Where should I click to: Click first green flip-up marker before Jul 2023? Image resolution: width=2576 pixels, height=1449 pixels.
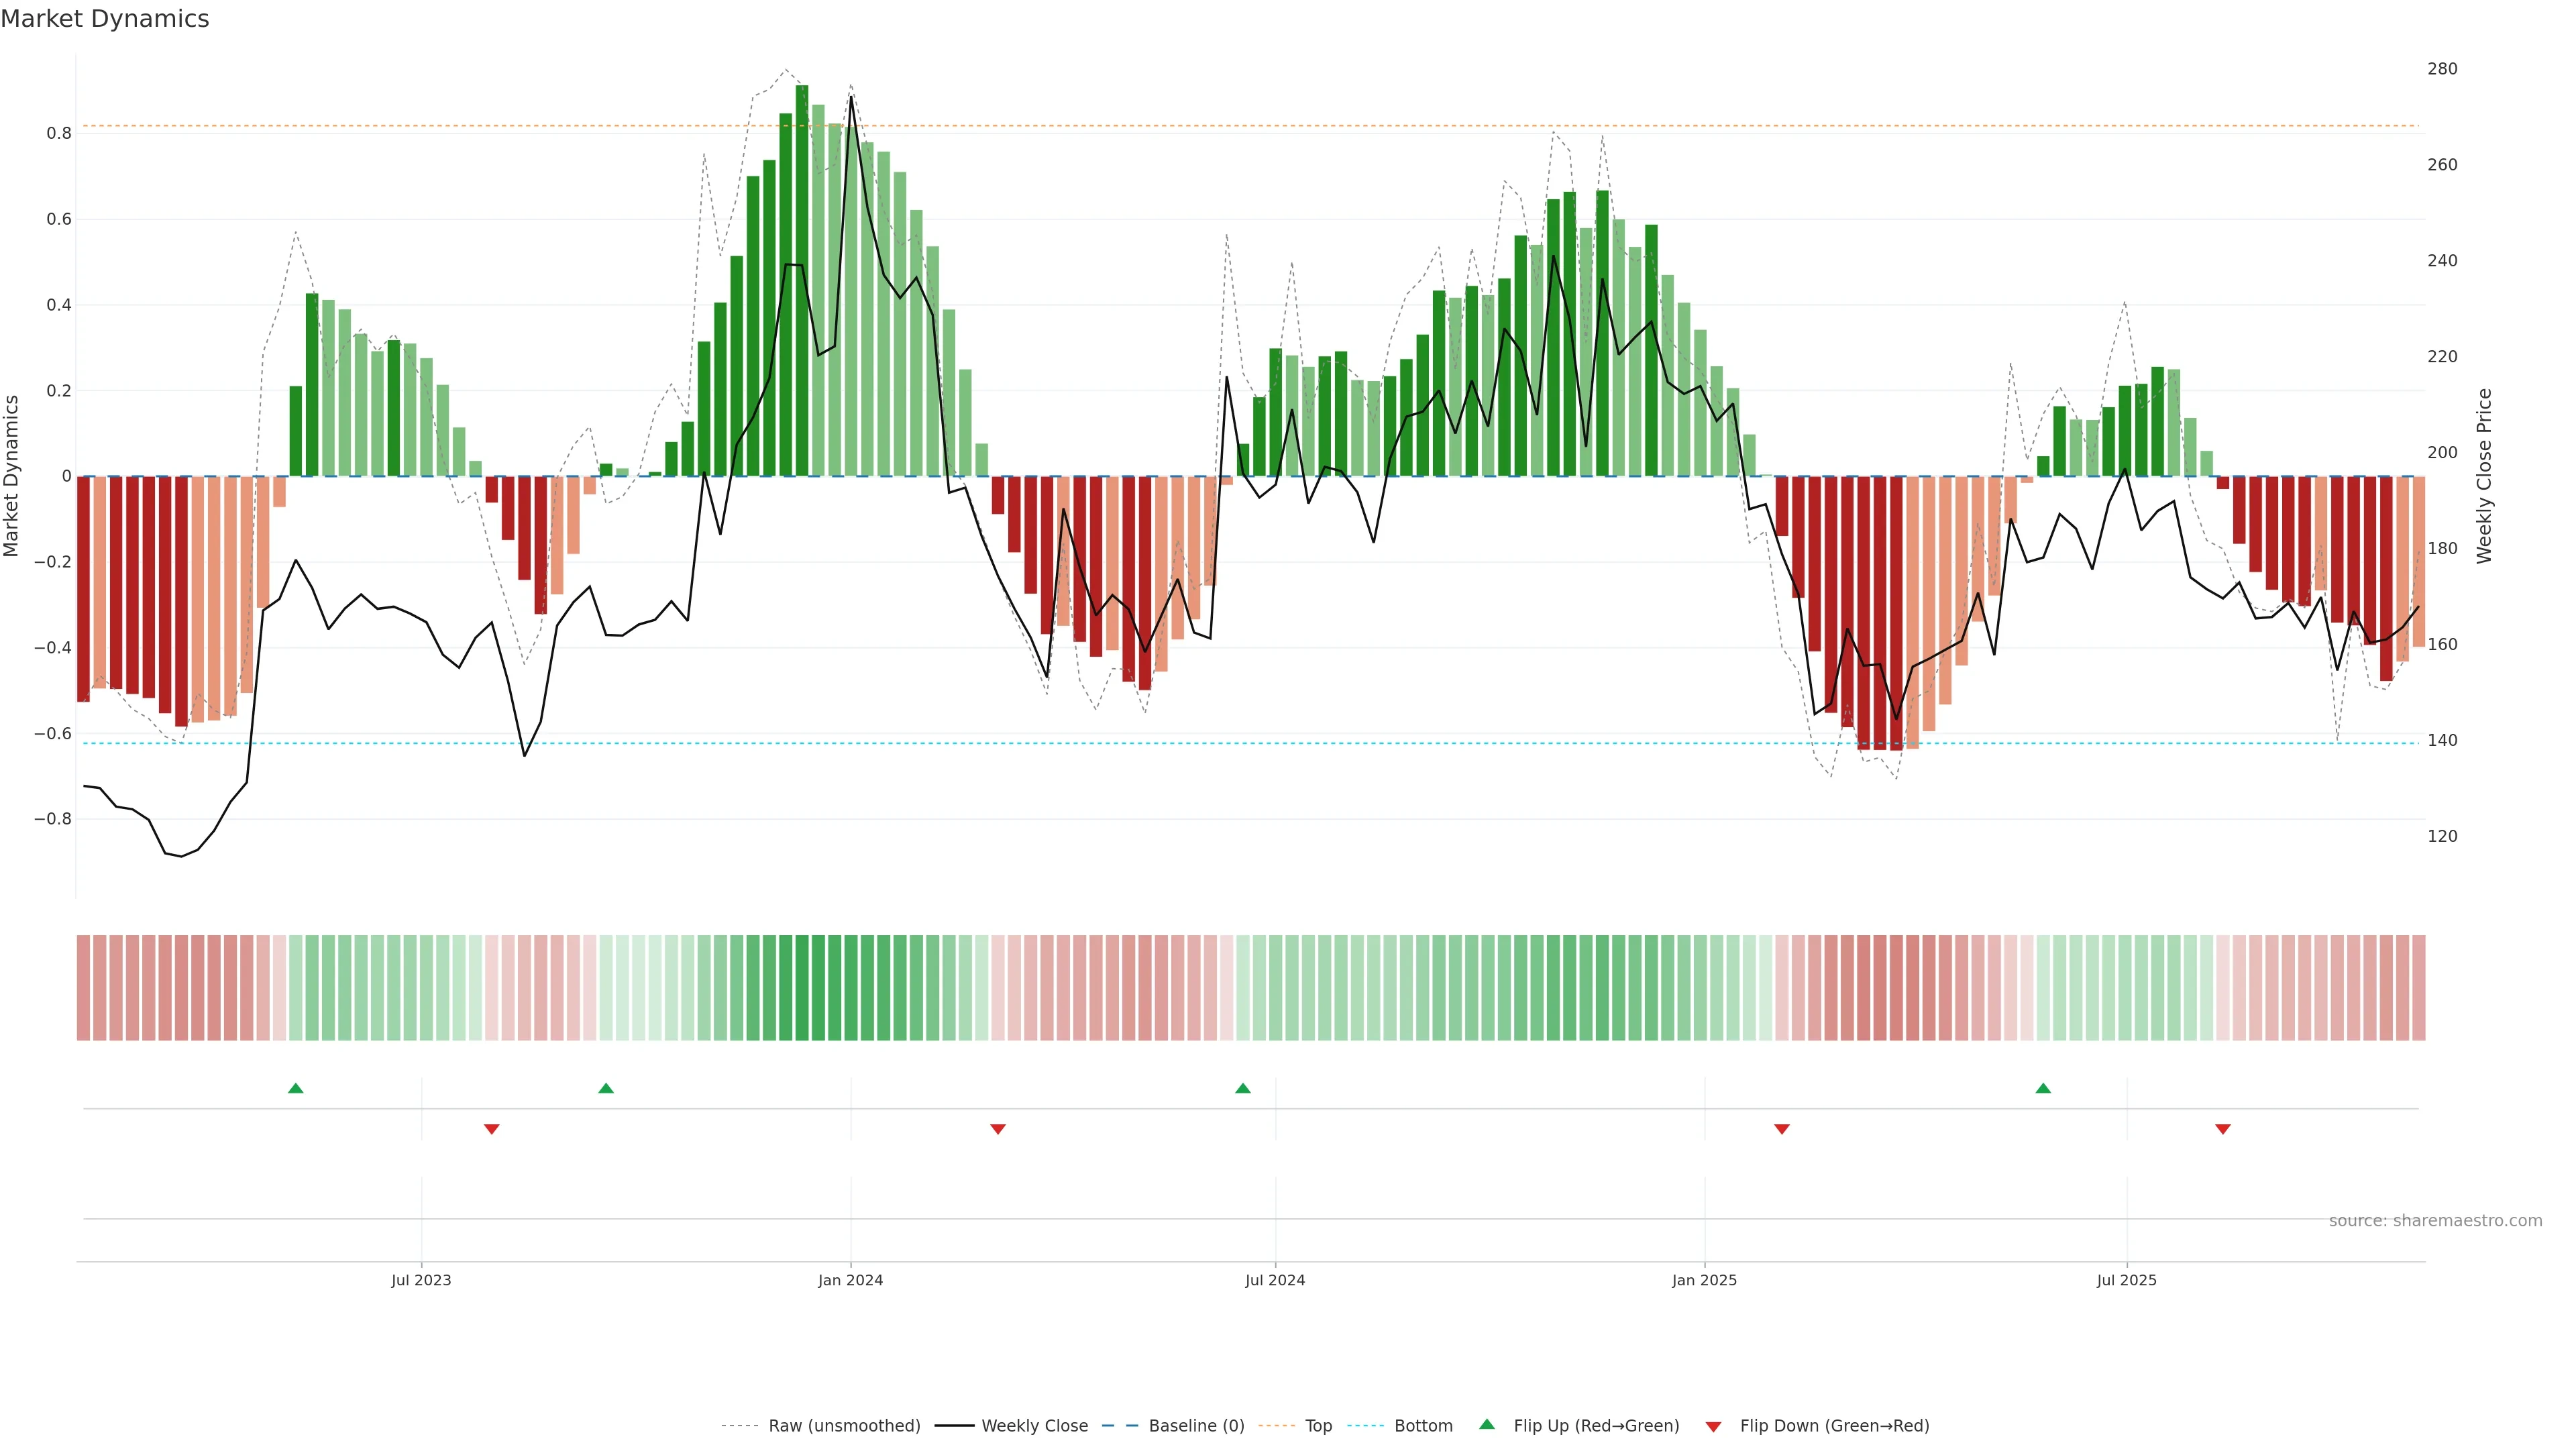pyautogui.click(x=295, y=1088)
